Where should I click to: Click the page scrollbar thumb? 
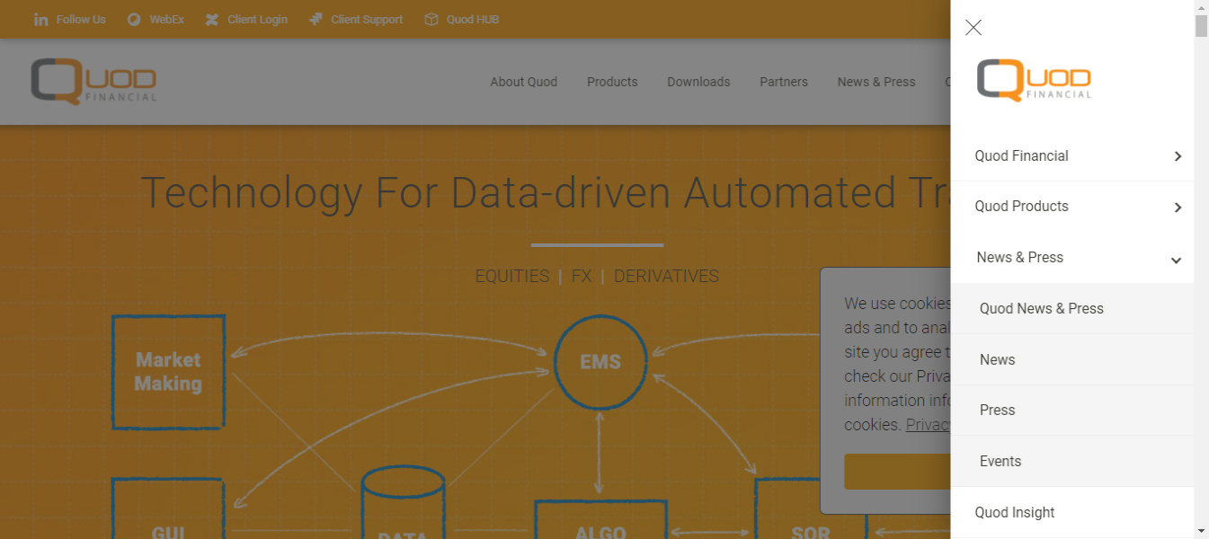coord(1201,26)
